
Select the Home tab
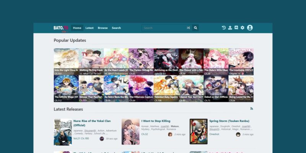[x=77, y=28]
